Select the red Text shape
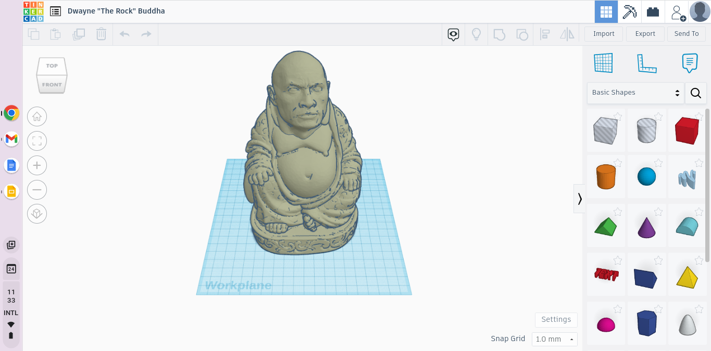711x351 pixels. tap(606, 275)
